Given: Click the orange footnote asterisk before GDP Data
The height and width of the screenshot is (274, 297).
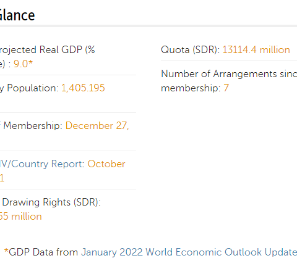Looking at the screenshot, I should click(x=6, y=251).
